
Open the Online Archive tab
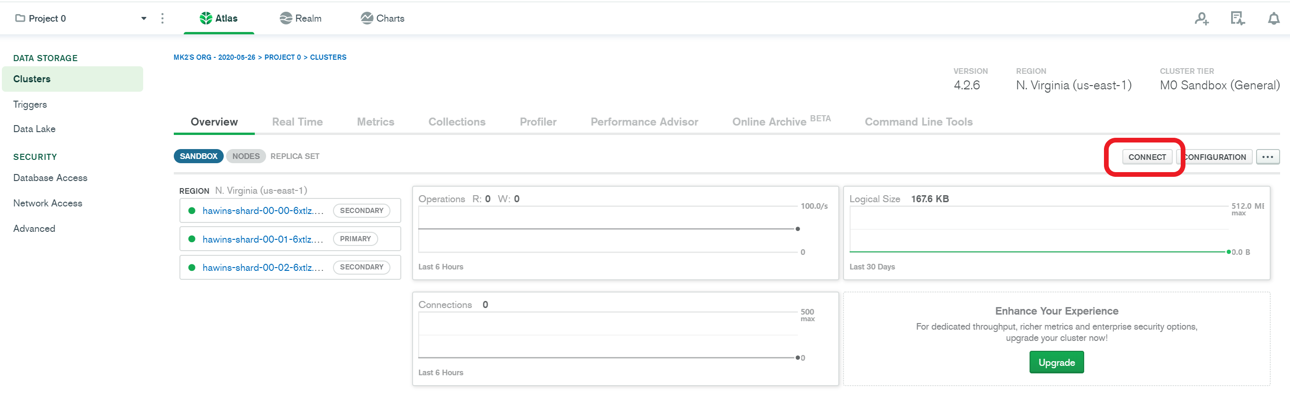781,121
